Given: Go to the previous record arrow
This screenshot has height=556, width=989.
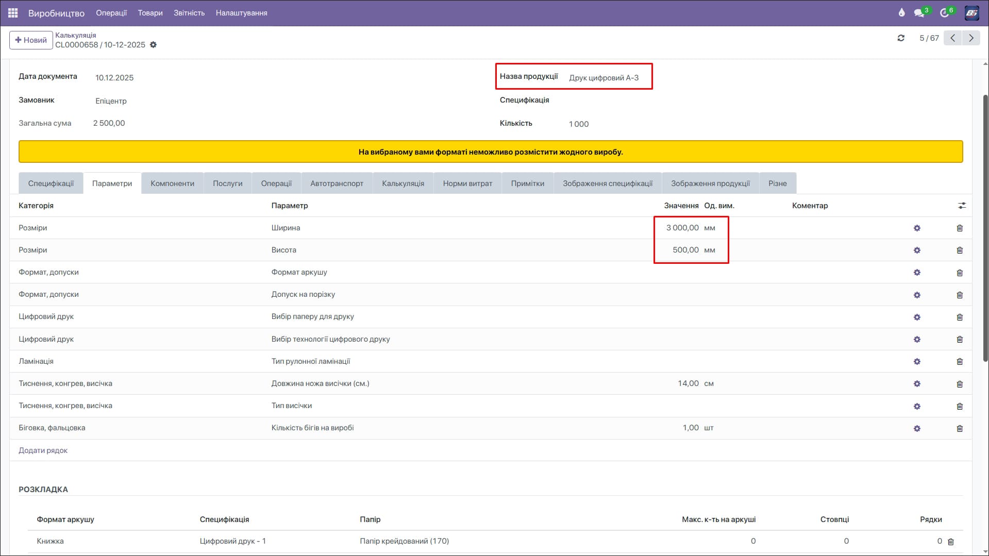Looking at the screenshot, I should coord(952,38).
